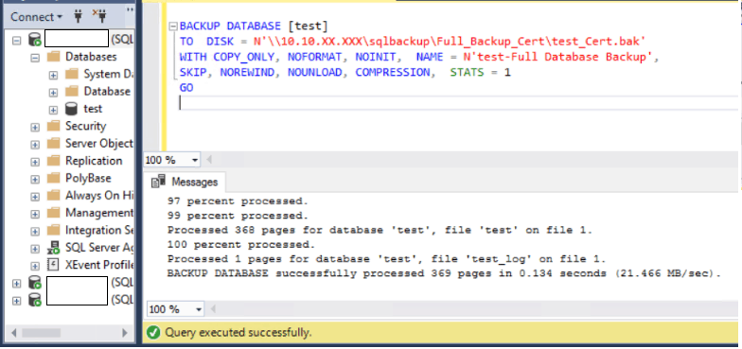The image size is (742, 349).
Task: Expand the XEvent Profiler node
Action: click(35, 267)
